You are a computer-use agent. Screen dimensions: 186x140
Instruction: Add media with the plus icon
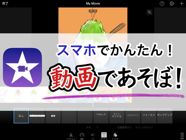click(x=181, y=3)
